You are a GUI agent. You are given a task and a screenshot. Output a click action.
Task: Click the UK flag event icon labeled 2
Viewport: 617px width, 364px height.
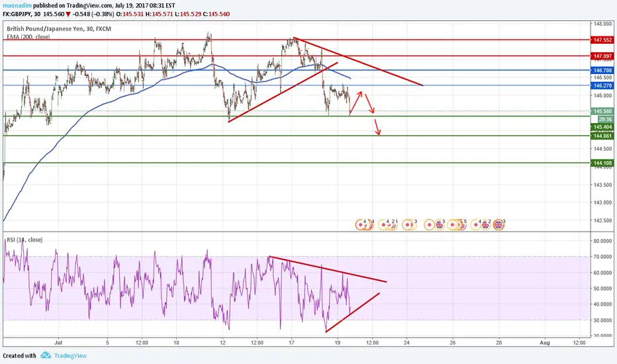pos(485,225)
